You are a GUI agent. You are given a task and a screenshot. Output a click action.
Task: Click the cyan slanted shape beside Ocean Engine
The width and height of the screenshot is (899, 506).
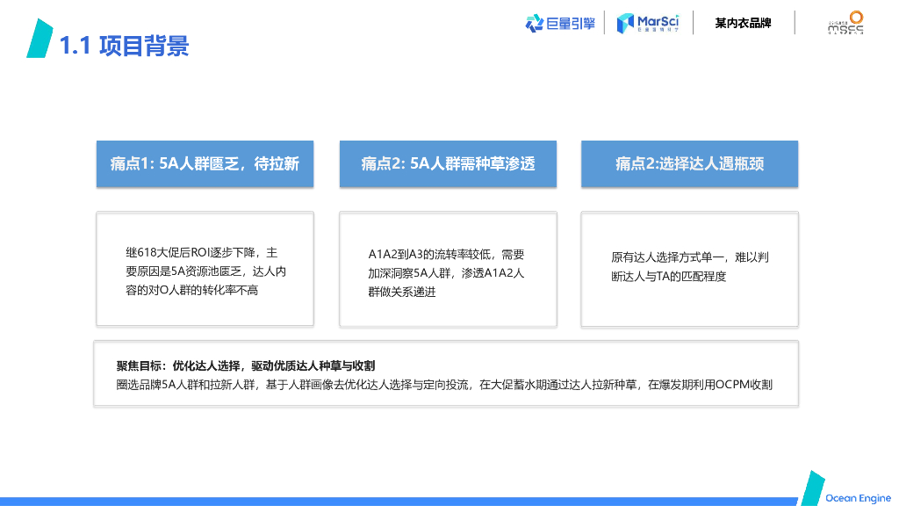[x=812, y=489]
